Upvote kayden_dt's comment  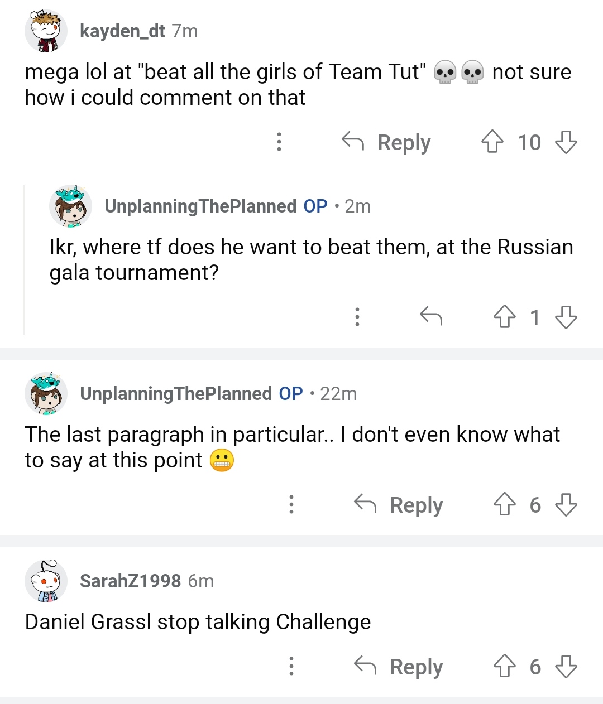492,142
